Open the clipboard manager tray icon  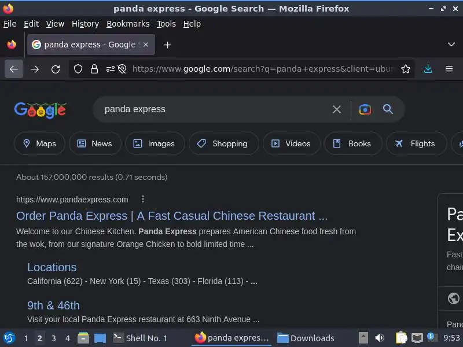401,338
